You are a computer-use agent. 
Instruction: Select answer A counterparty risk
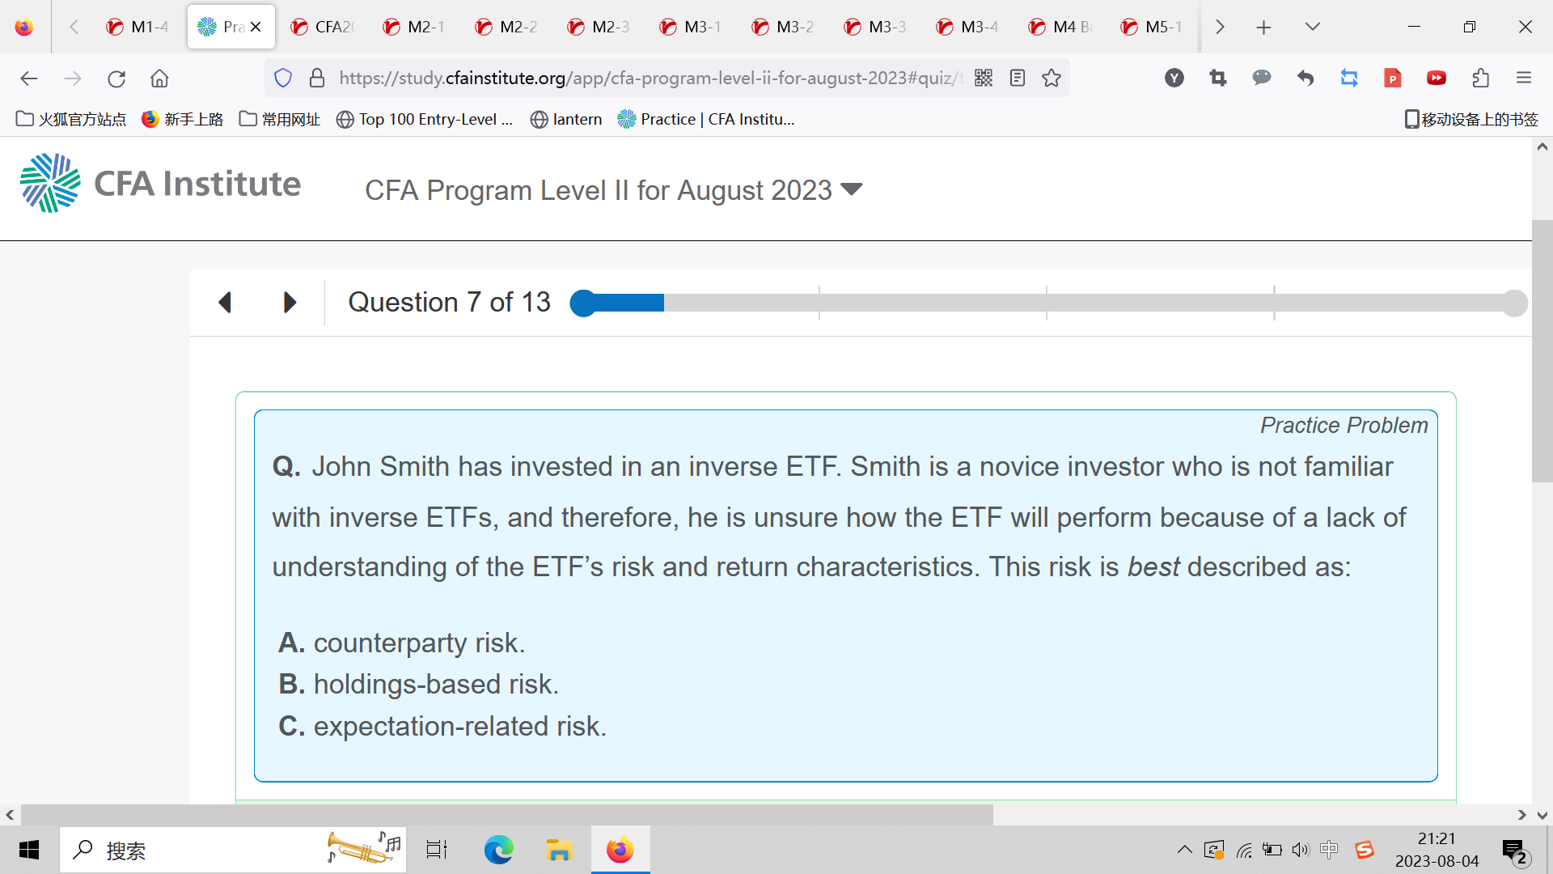tap(402, 643)
